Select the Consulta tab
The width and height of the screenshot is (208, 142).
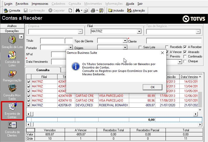coord(43,70)
